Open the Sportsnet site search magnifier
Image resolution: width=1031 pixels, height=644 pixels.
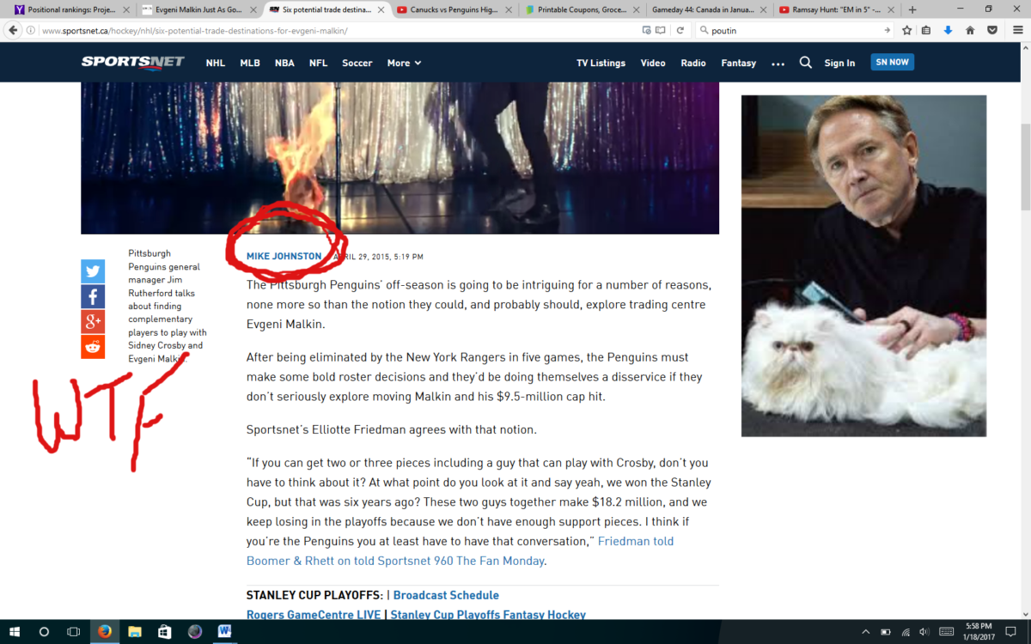pos(805,63)
